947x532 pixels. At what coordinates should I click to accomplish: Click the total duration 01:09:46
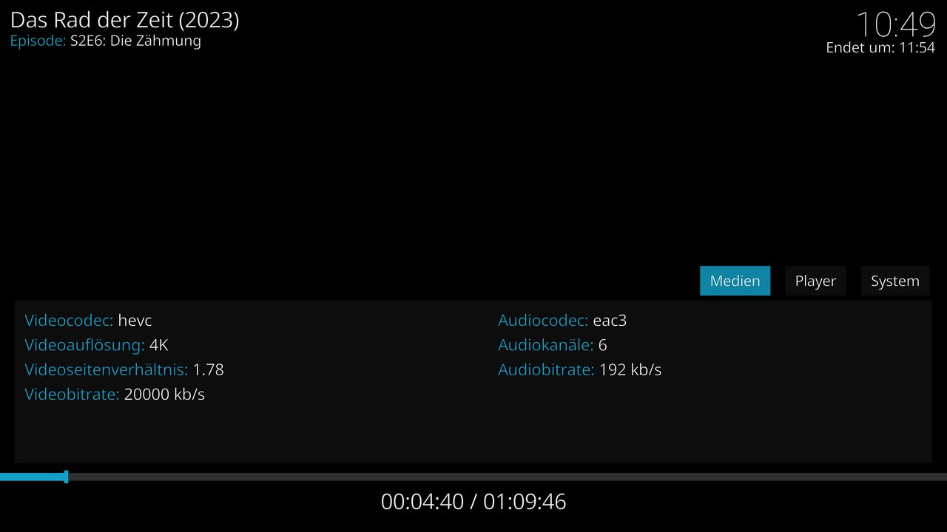525,502
